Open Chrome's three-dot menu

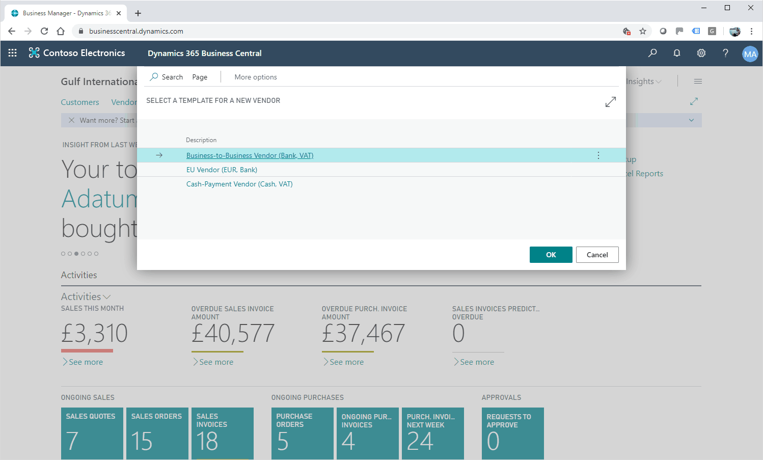[x=751, y=31]
